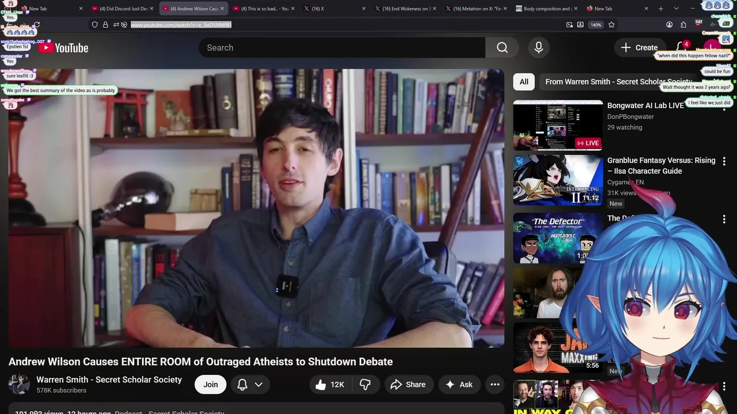Open the extensions puzzle icon

[x=683, y=25]
